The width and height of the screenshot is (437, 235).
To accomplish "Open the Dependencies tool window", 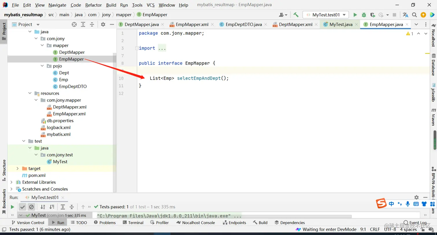I will [x=290, y=223].
